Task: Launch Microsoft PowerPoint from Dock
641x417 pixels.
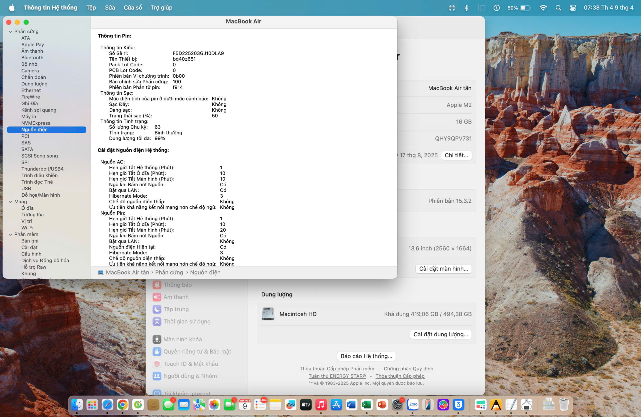Action: coord(382,405)
